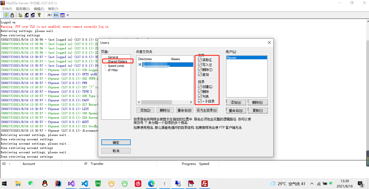Click 复制(Y) to copy user
369x189 pixels.
point(258,110)
